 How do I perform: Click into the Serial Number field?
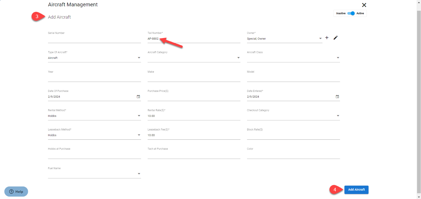94,39
